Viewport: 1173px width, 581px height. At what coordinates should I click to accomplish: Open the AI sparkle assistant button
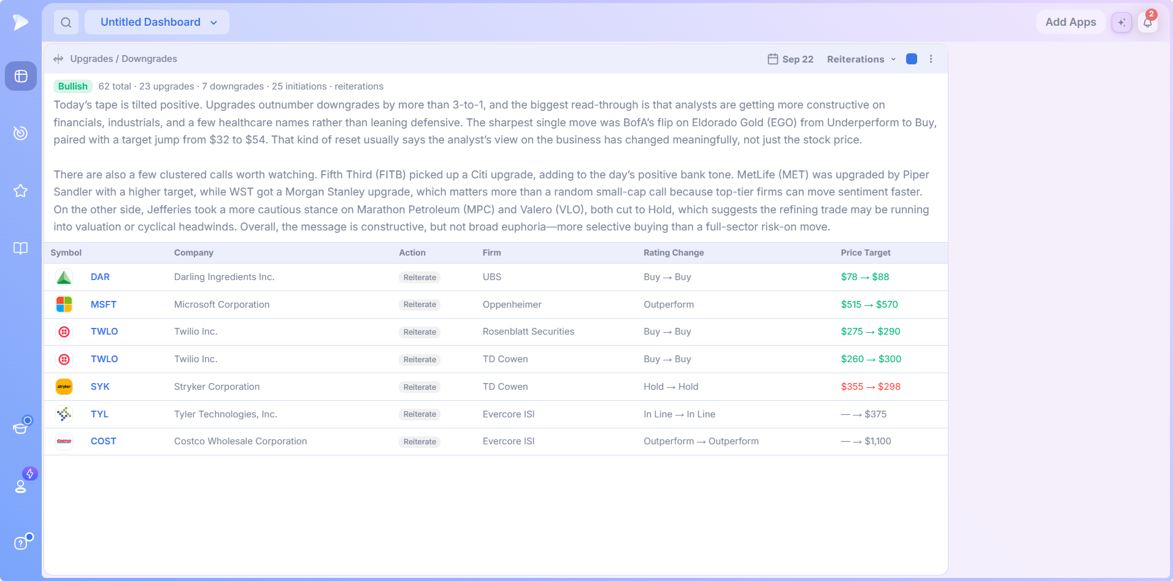1121,22
